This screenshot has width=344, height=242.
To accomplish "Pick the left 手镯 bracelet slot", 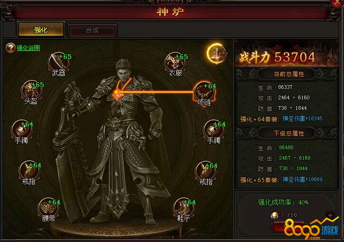I will (21, 130).
